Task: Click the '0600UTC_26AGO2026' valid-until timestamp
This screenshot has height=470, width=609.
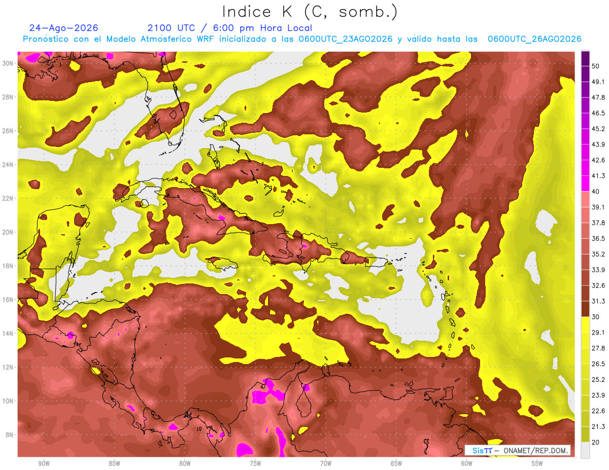Action: 534,39
